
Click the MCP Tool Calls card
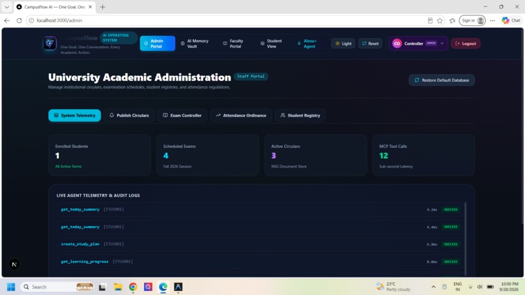pyautogui.click(x=423, y=155)
